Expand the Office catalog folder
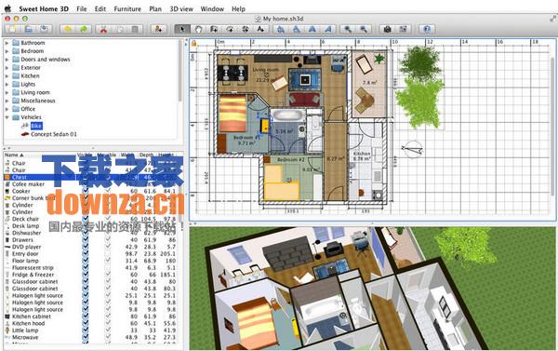 [x=7, y=109]
